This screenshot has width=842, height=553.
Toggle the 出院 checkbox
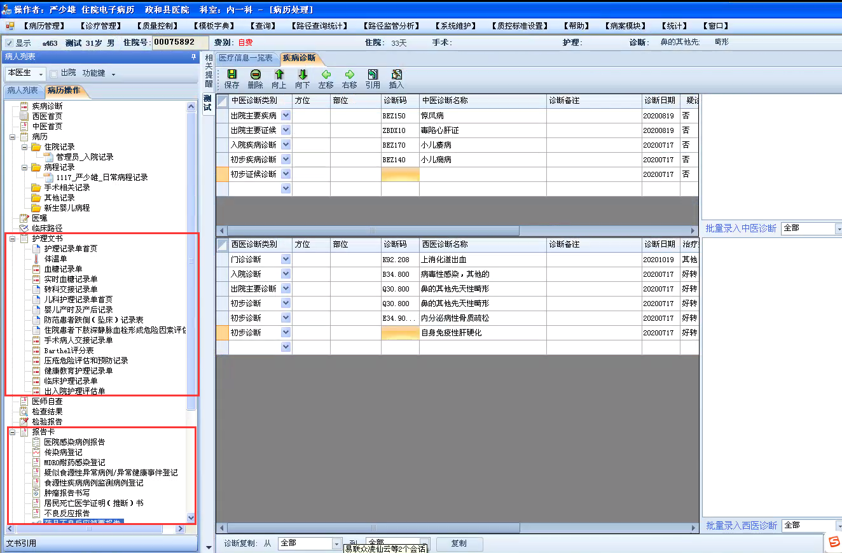pyautogui.click(x=53, y=73)
